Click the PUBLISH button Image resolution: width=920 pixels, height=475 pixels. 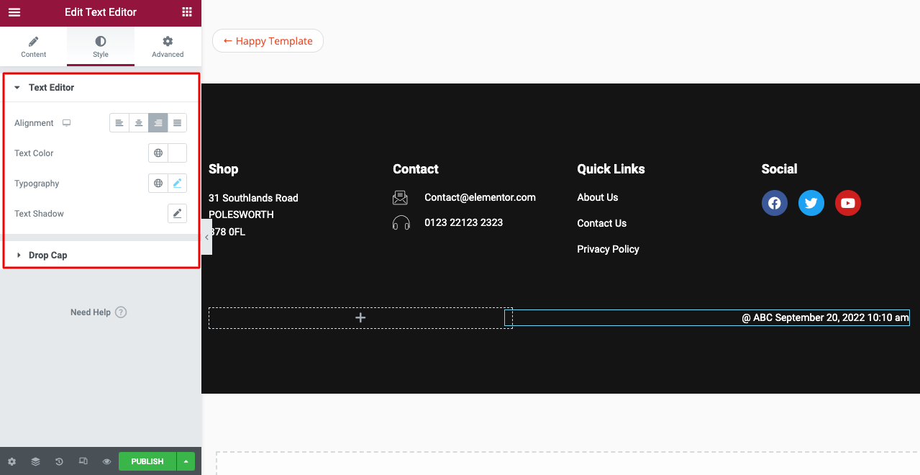[147, 461]
